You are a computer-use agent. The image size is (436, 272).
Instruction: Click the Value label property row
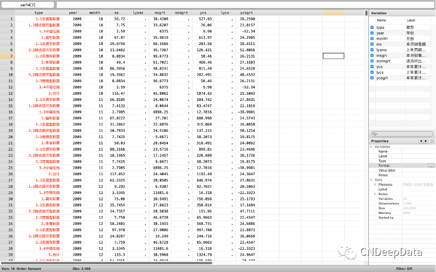(x=402, y=170)
